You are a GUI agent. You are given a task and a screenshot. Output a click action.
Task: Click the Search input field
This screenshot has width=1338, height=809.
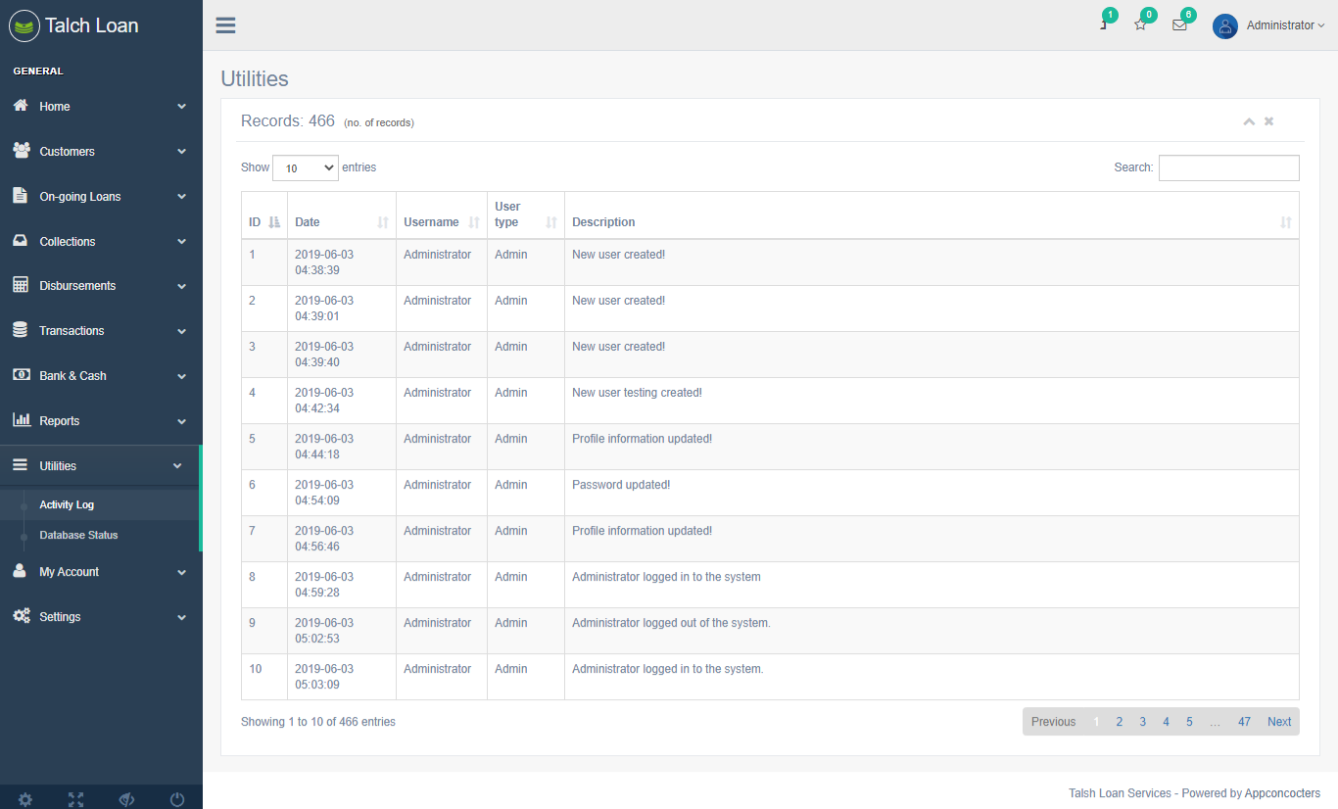pos(1228,167)
